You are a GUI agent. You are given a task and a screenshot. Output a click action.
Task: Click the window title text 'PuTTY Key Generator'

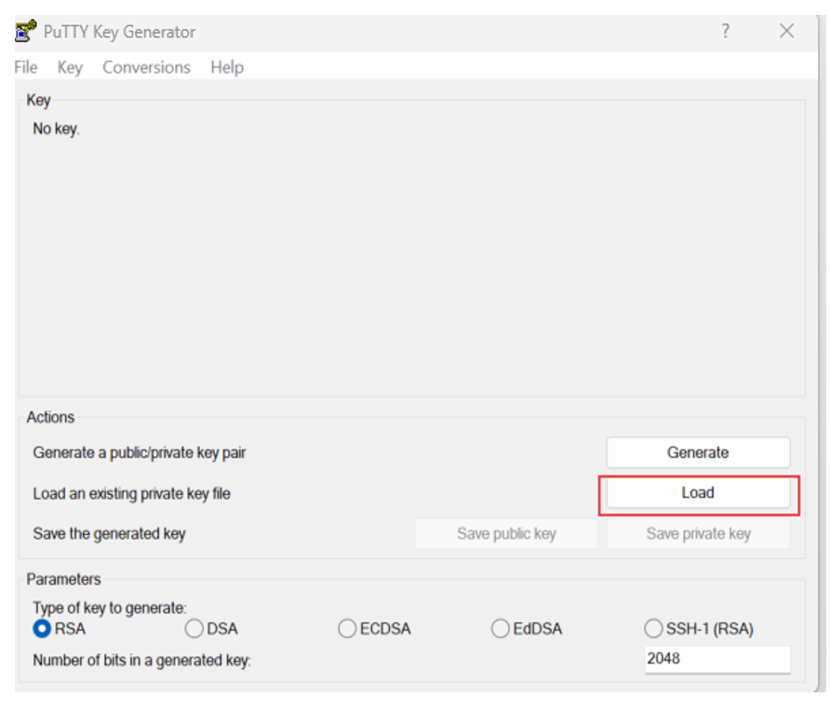(x=119, y=32)
